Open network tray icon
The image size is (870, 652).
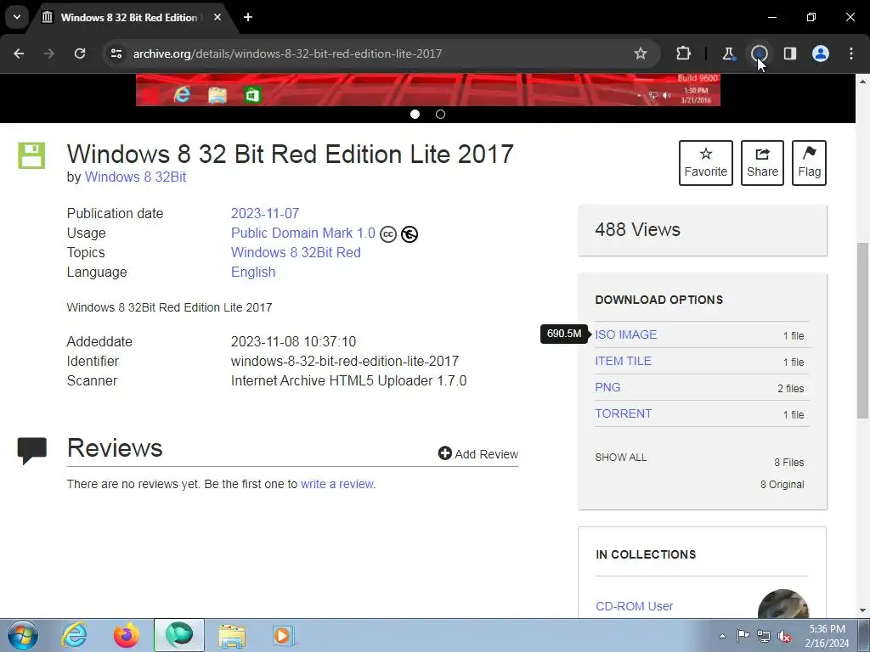coord(764,636)
